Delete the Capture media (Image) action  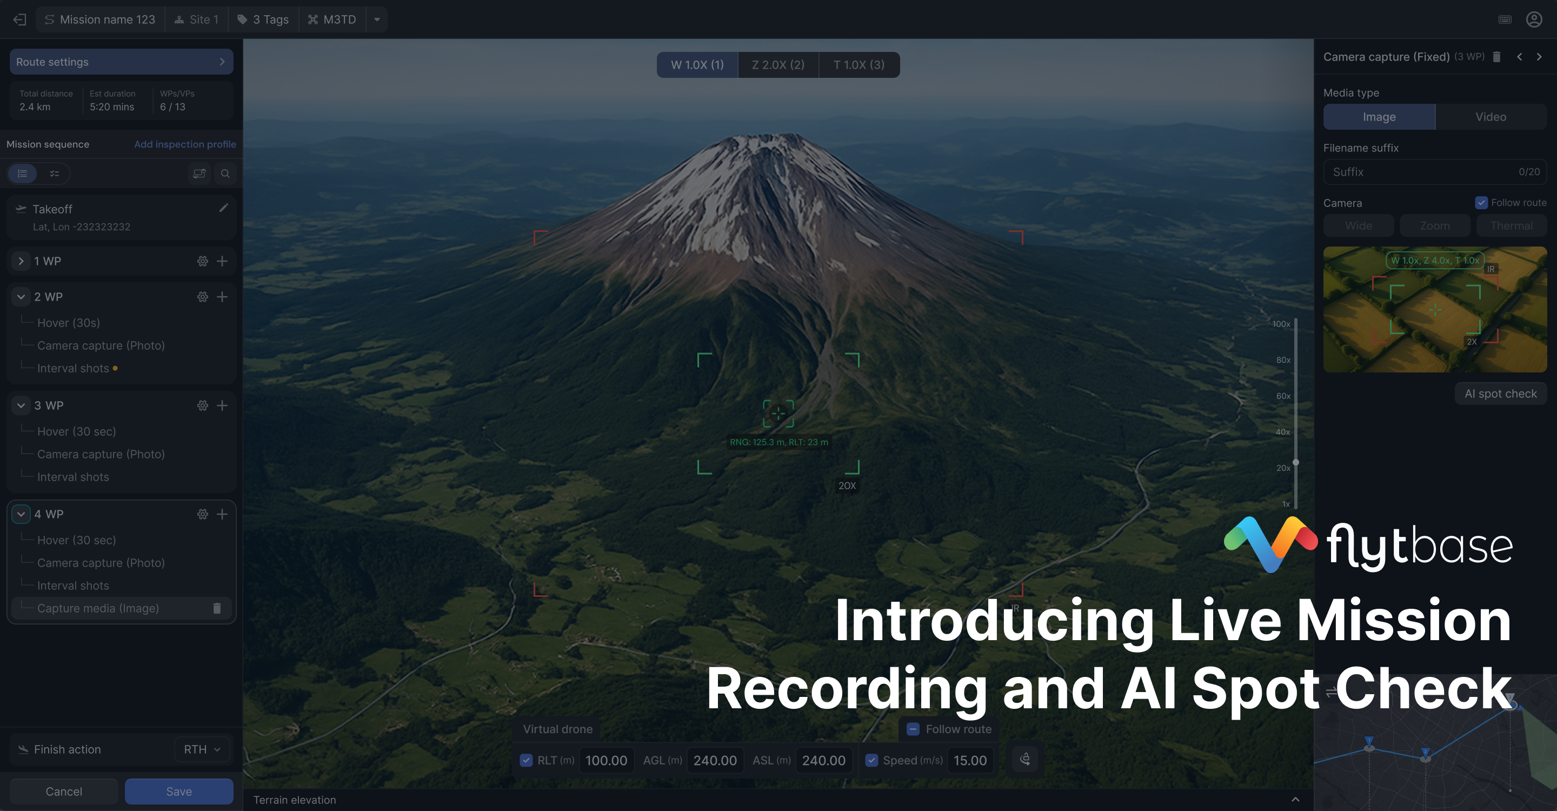(217, 608)
